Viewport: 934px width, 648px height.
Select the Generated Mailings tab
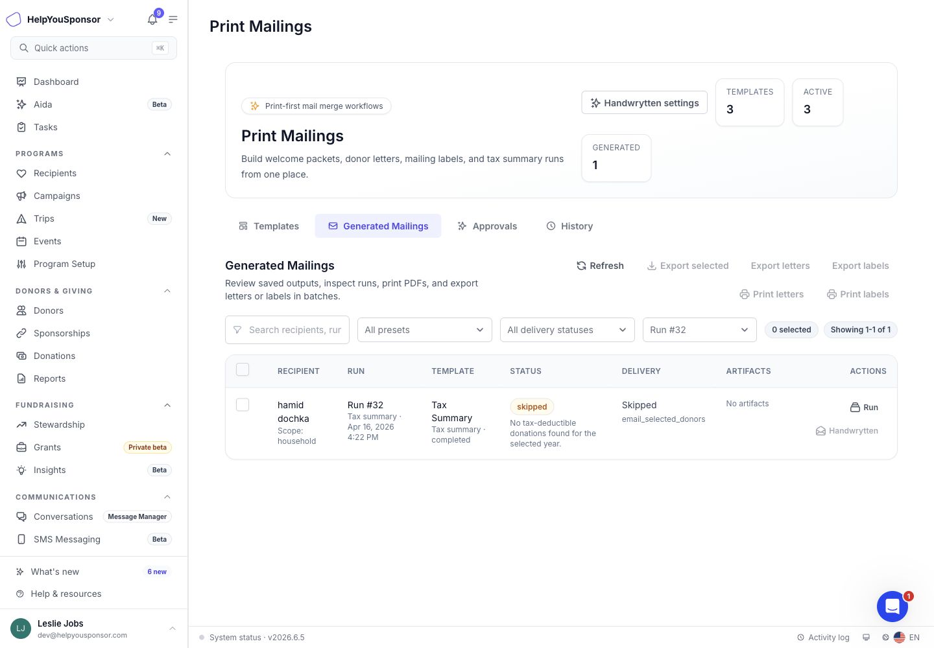(x=378, y=226)
